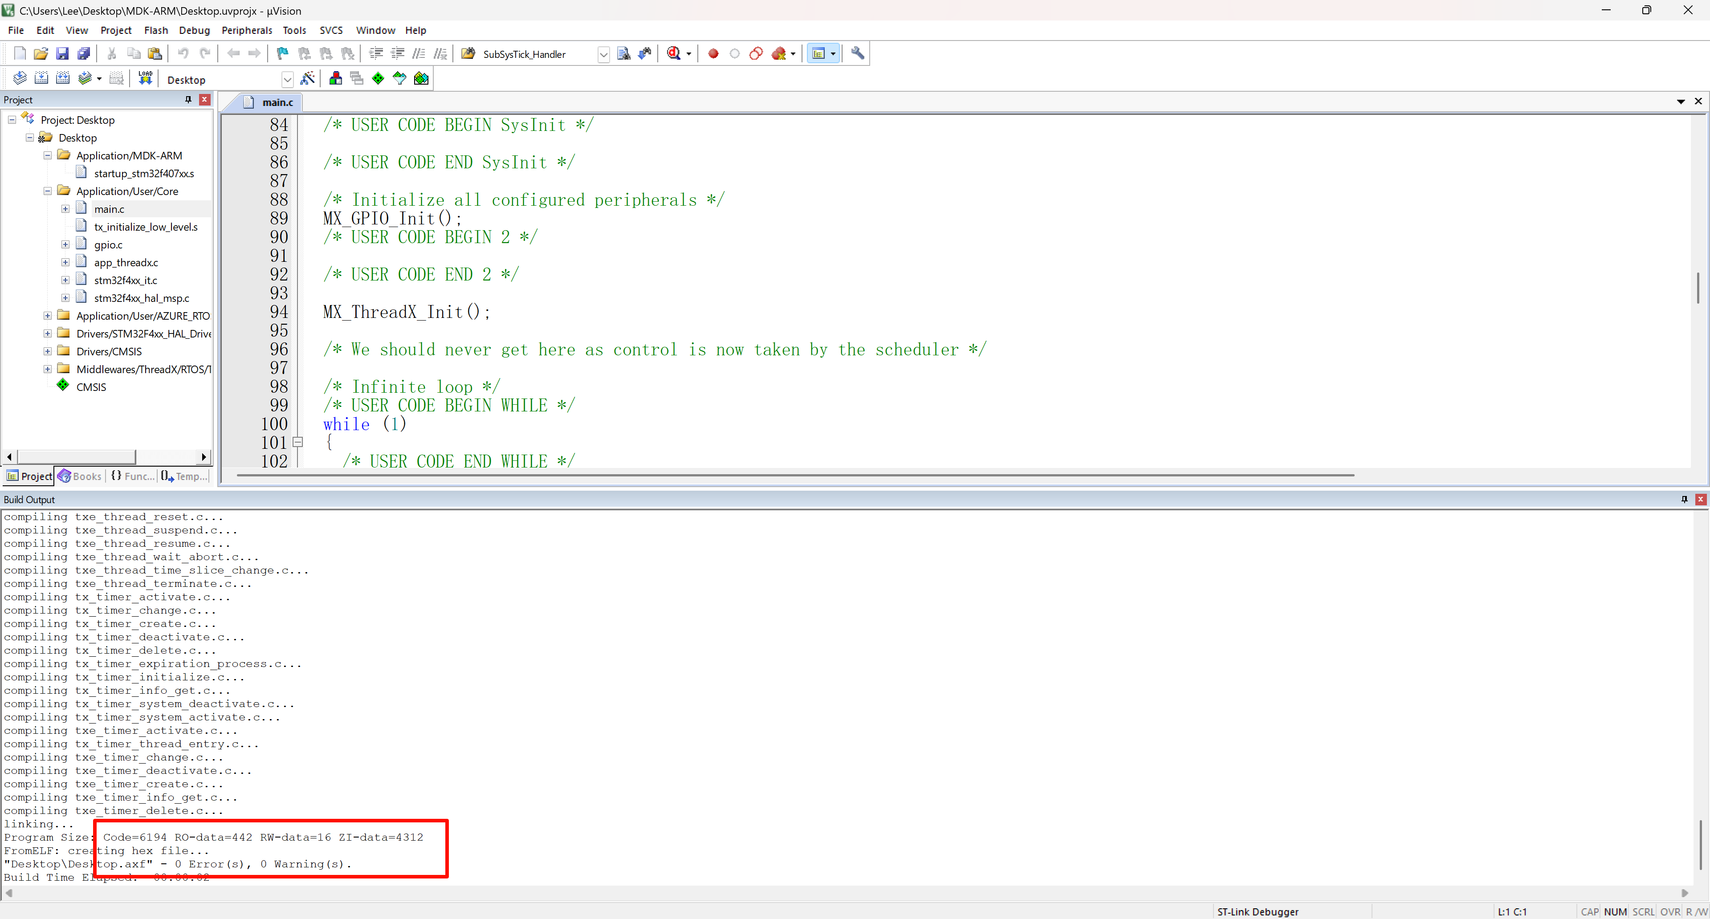This screenshot has height=919, width=1710.
Task: Open µVision configuration with wrench icon
Action: [857, 54]
